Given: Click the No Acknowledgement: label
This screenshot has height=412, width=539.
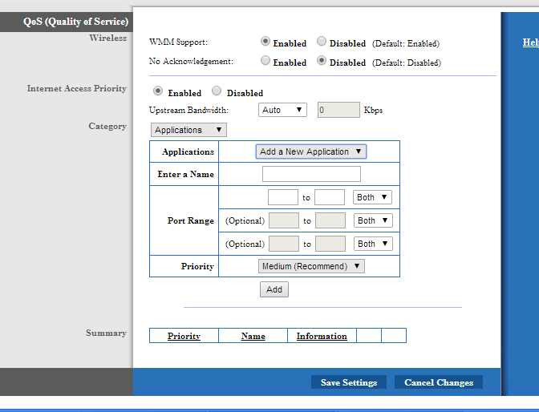Looking at the screenshot, I should [x=191, y=61].
